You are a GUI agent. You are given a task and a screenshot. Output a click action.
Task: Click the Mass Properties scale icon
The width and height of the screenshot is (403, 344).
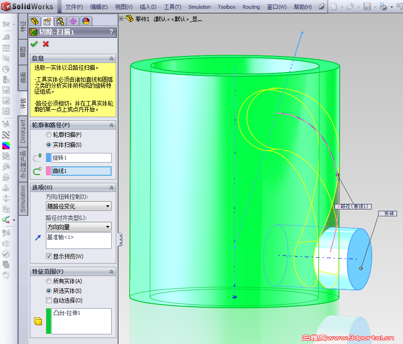point(6,47)
